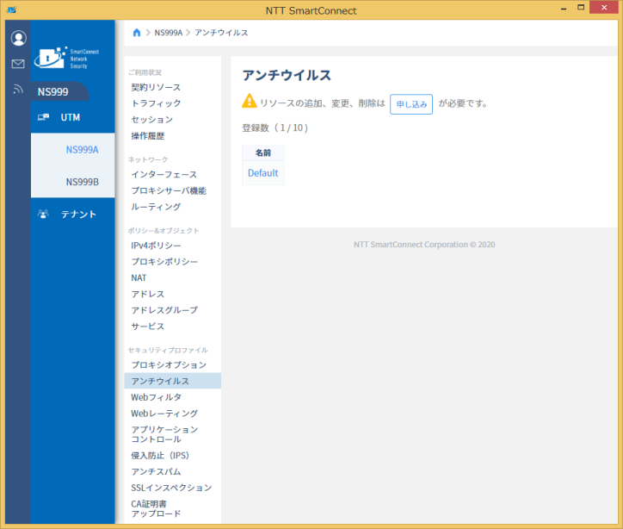Screen dimensions: 623x529
Task: Open IPv4ポリシー page
Action: tap(156, 246)
